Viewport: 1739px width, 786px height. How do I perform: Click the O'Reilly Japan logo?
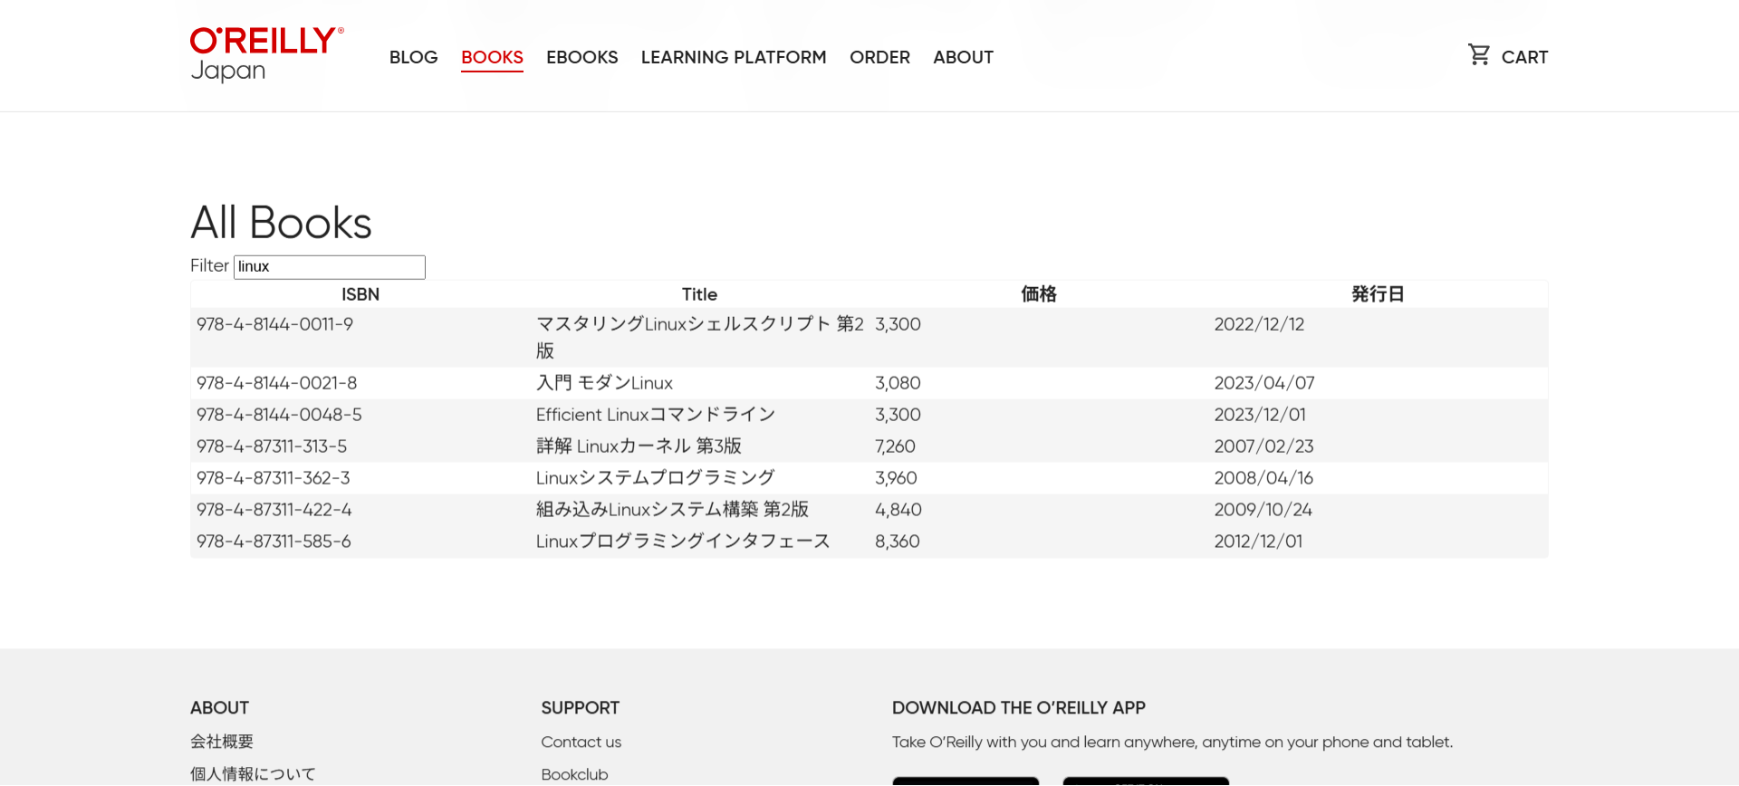click(x=267, y=54)
